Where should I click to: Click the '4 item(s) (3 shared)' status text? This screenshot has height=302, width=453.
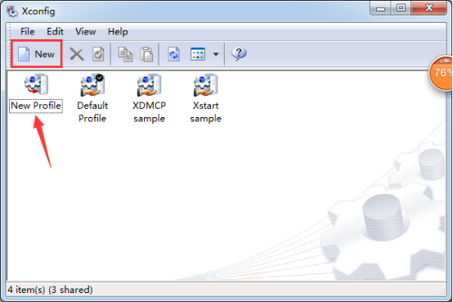(50, 290)
